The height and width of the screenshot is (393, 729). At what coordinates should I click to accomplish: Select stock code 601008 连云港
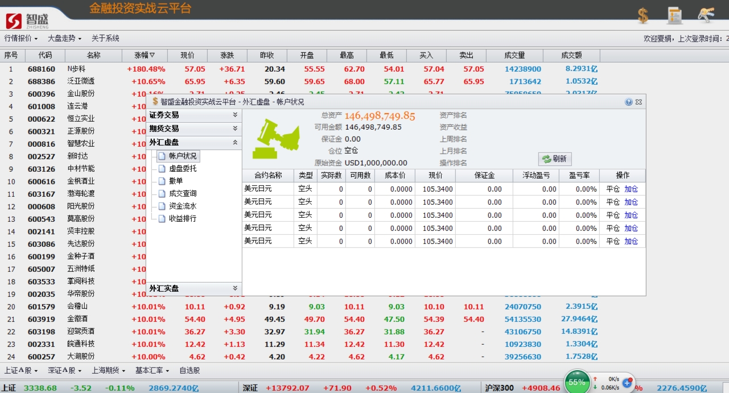[x=42, y=106]
